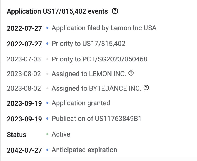Open Publication of US11763849B1 entry
The width and height of the screenshot is (197, 161).
[x=96, y=119]
